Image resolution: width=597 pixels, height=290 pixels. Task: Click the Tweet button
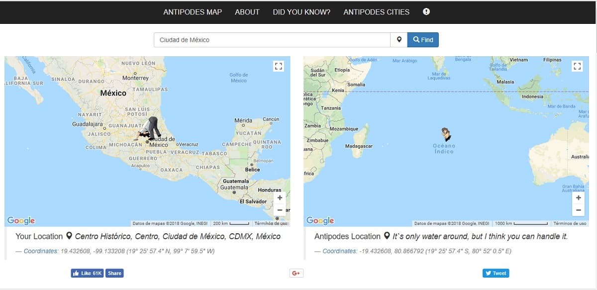tap(496, 273)
